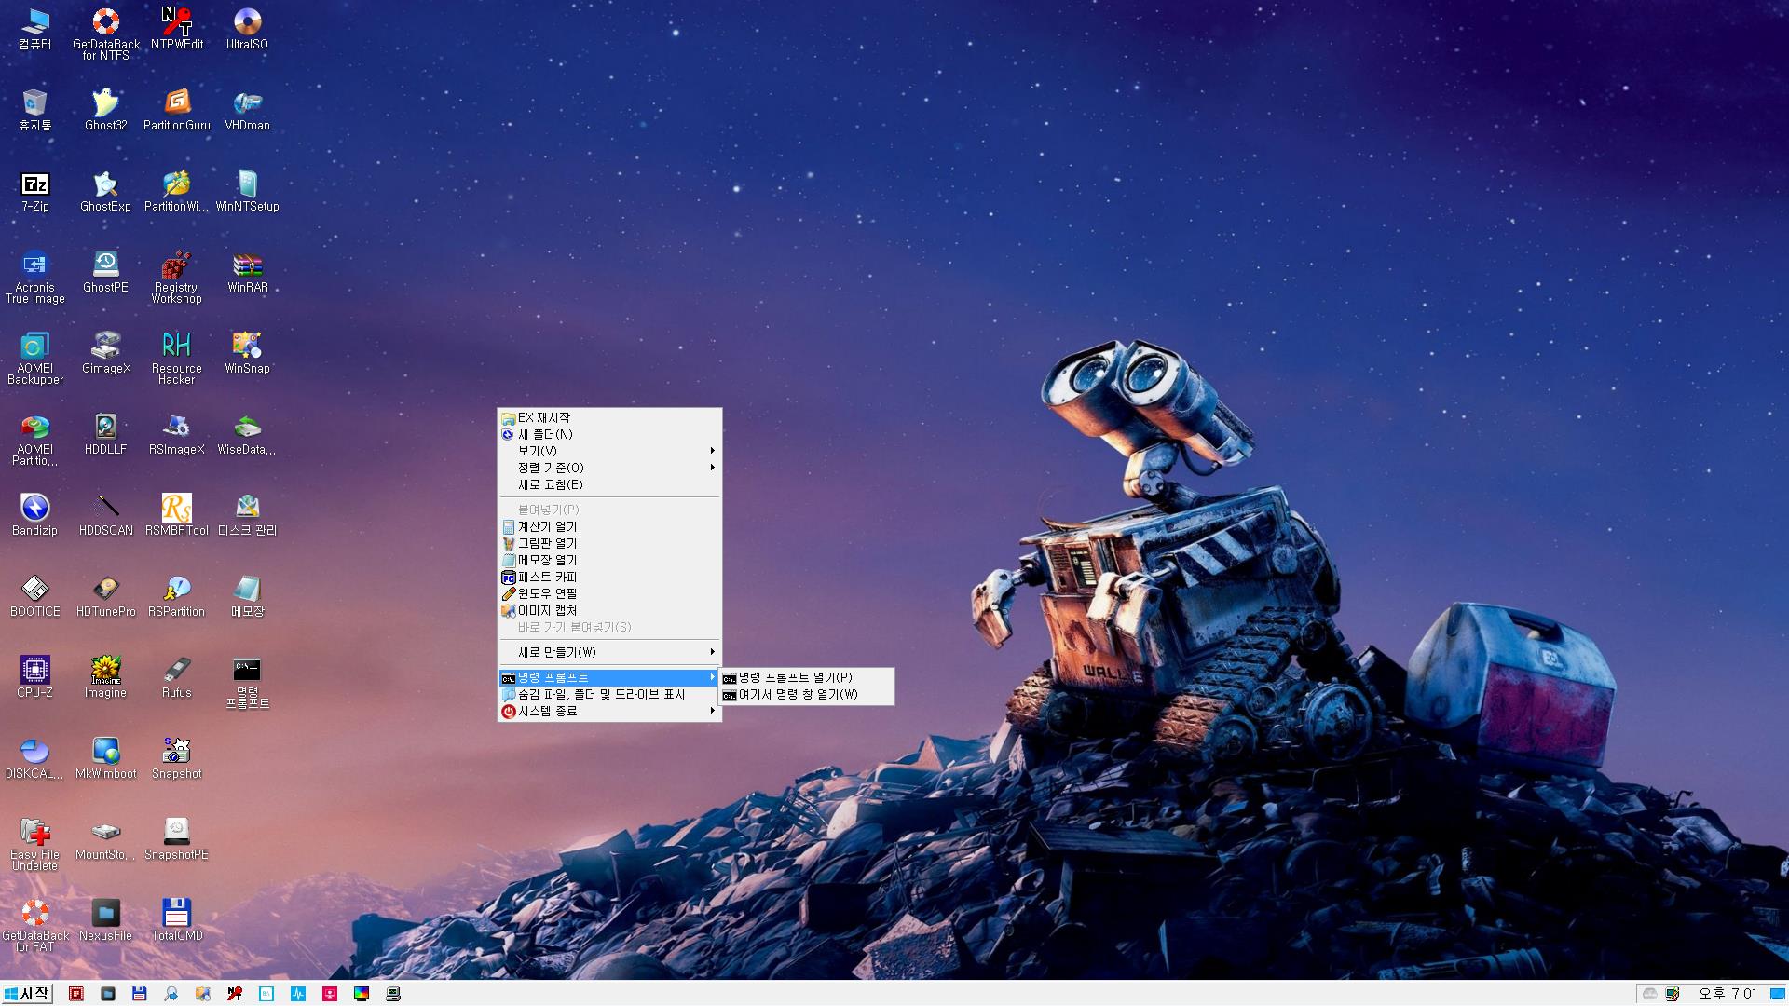Select the HDTunePro desktop icon
Viewport: 1789px width, 1006px height.
pos(106,595)
